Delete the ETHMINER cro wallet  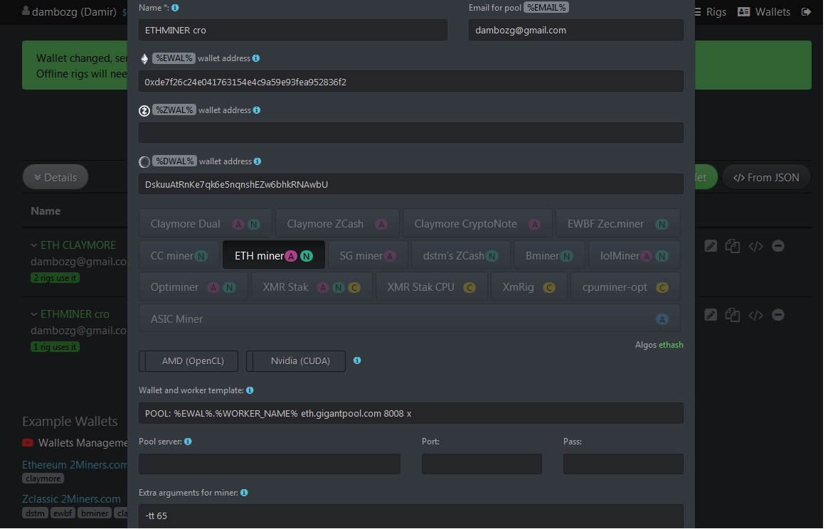[x=777, y=315]
